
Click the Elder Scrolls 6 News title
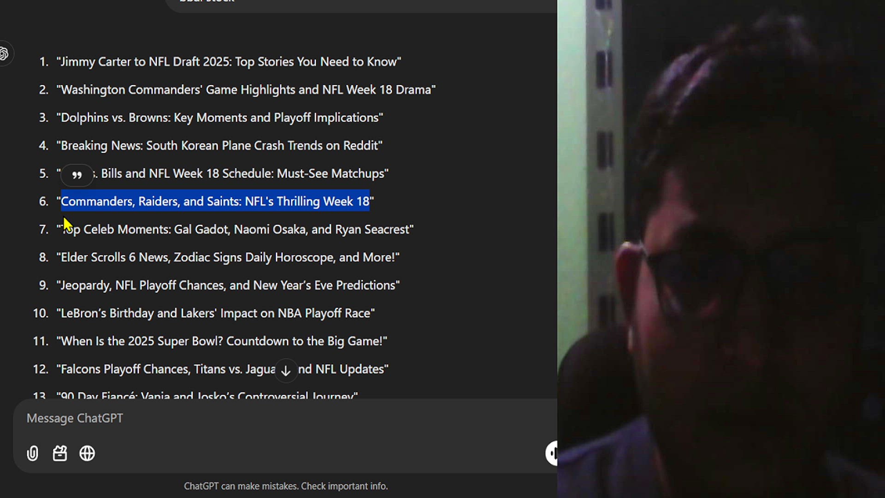pos(228,257)
